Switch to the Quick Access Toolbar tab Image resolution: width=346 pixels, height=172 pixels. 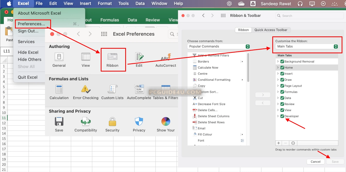[x=271, y=30]
